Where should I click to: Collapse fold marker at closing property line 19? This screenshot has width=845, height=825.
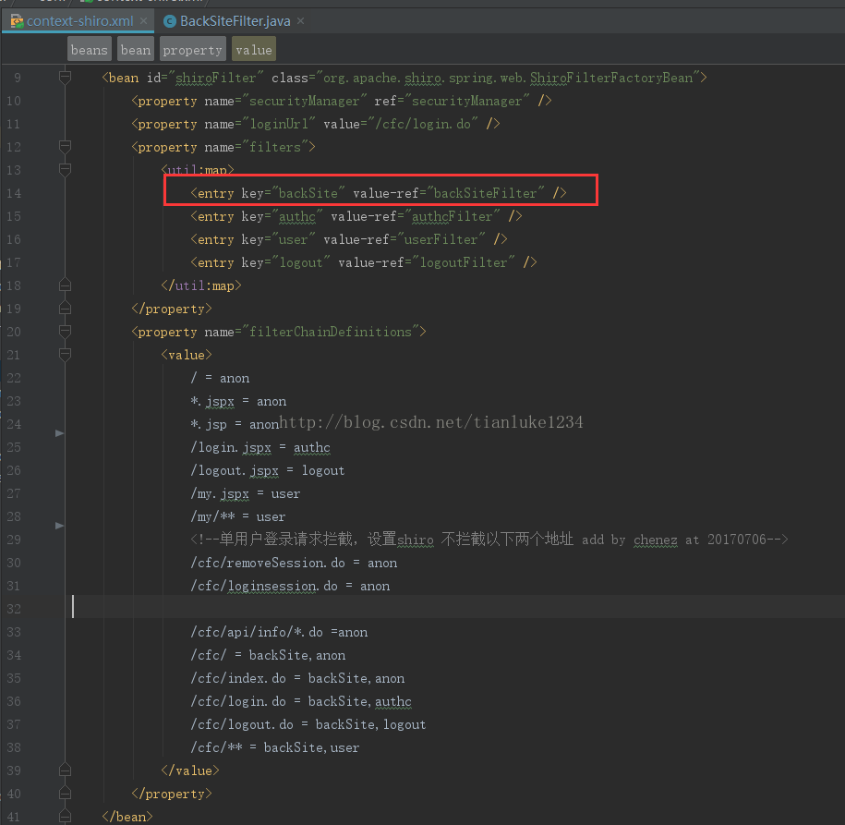click(x=65, y=308)
